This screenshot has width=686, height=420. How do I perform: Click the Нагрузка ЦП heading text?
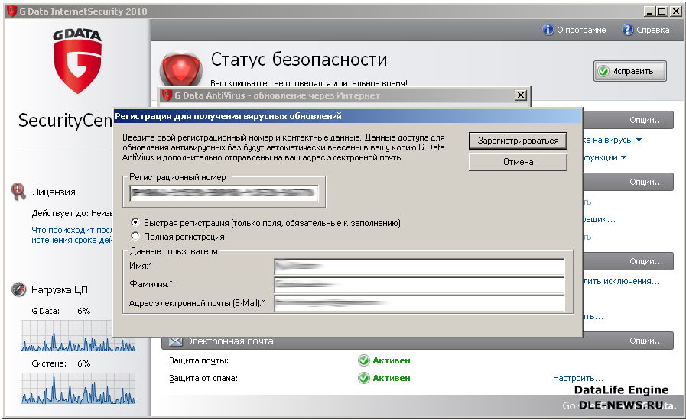coord(60,289)
